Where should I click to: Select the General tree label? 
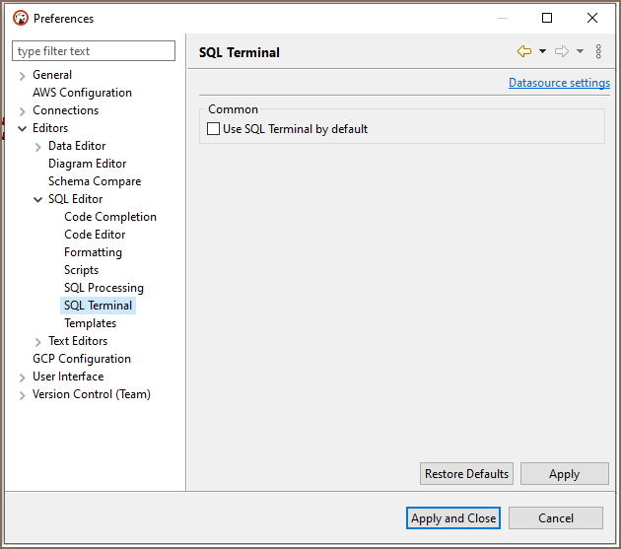click(52, 75)
